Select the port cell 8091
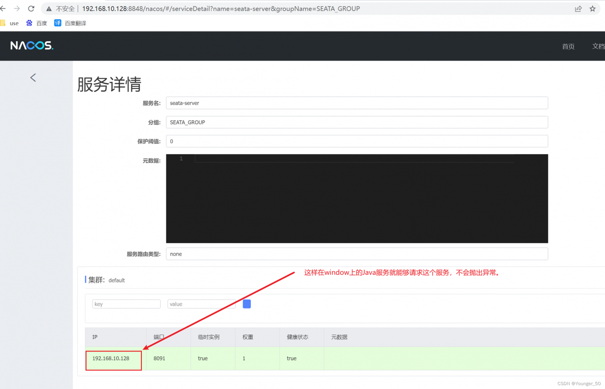The height and width of the screenshot is (389, 605). (169, 358)
